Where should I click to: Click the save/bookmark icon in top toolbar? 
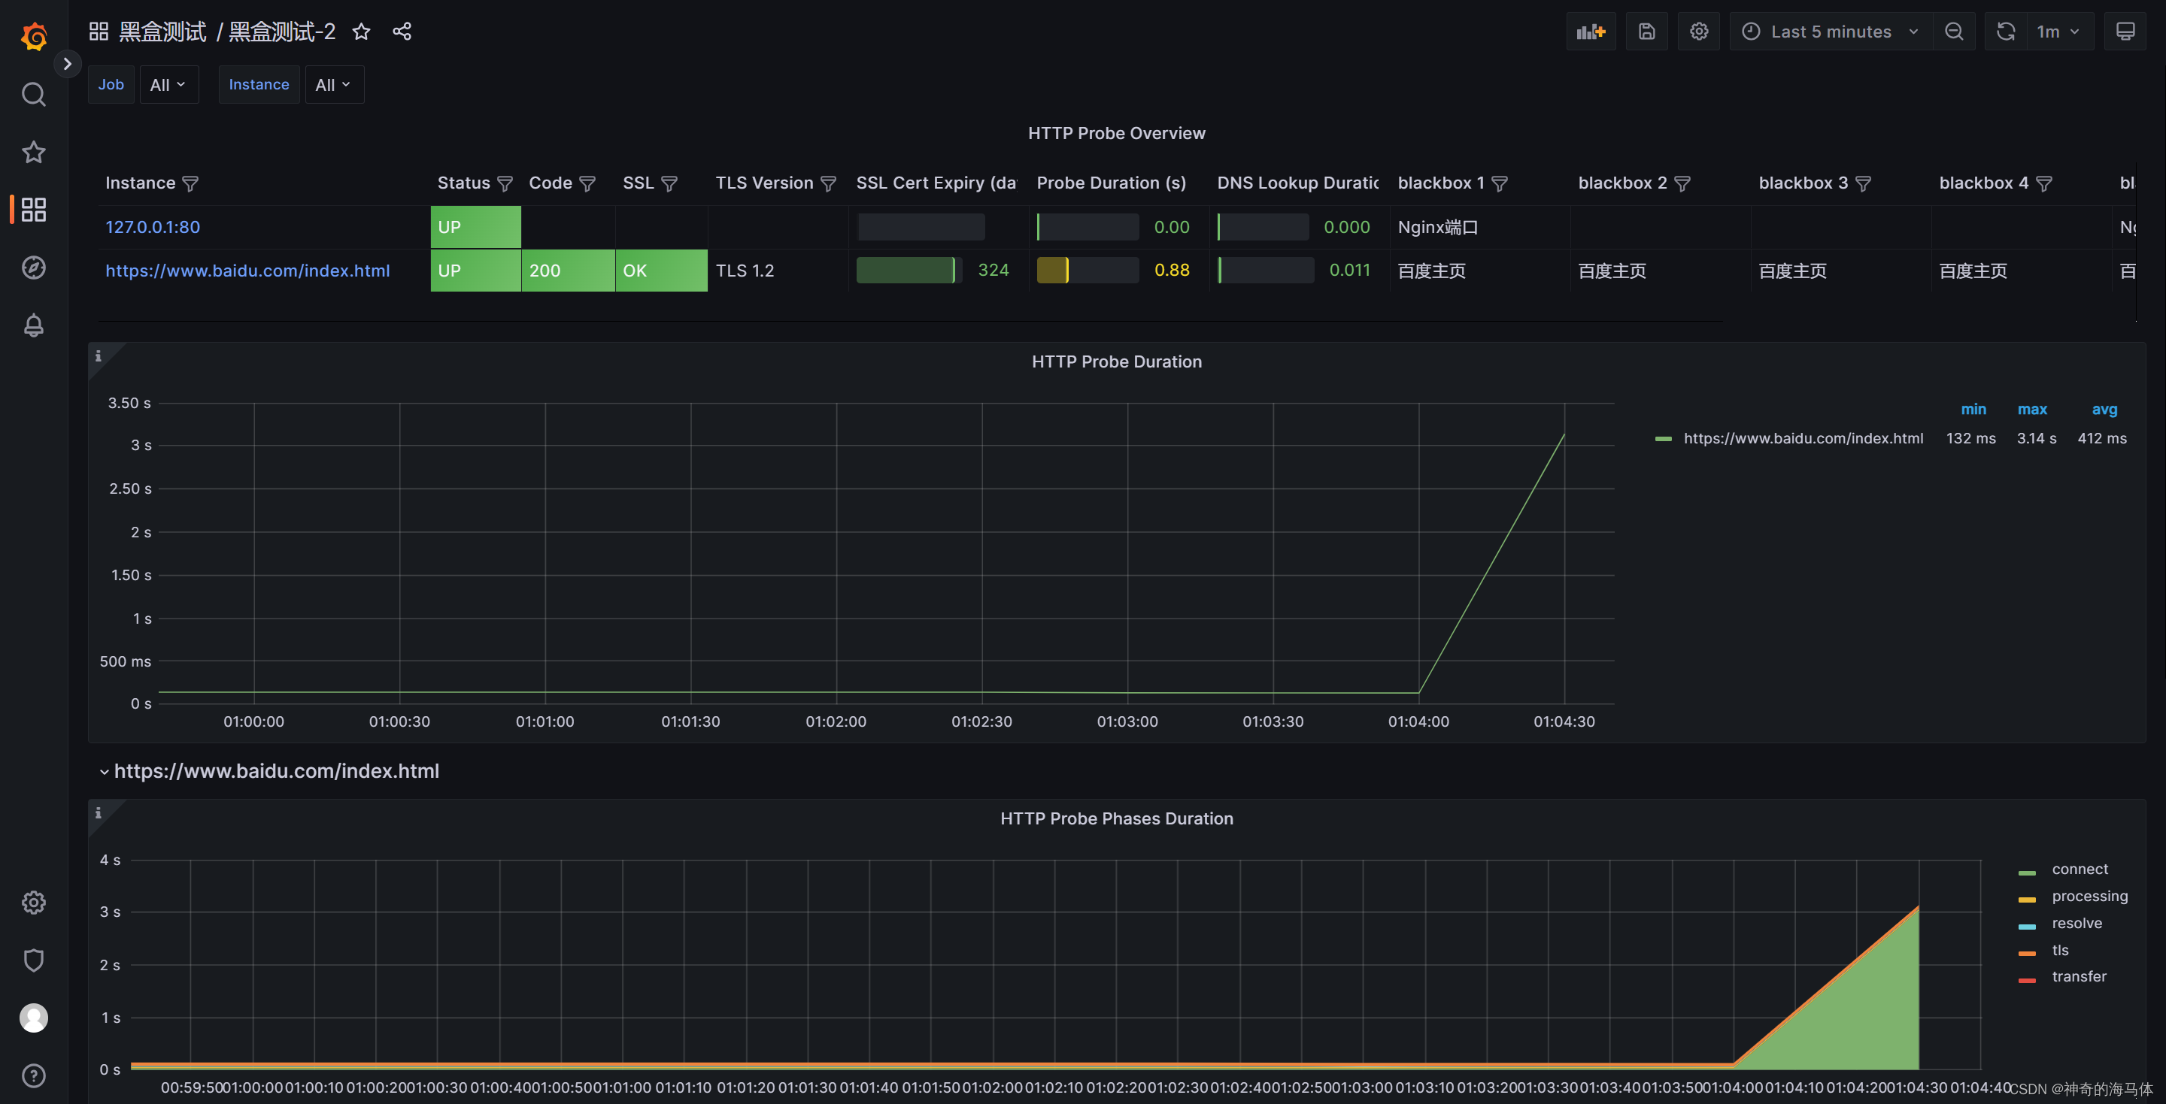tap(1643, 29)
